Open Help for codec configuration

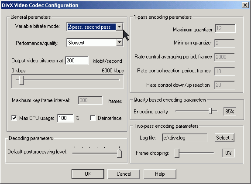click(160, 174)
